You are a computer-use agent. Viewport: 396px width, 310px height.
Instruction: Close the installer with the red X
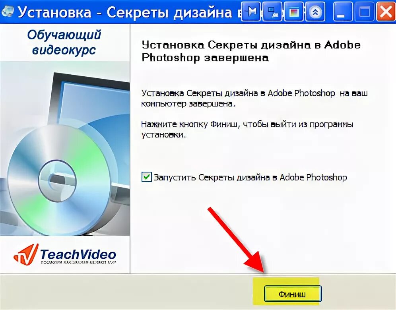pos(386,12)
